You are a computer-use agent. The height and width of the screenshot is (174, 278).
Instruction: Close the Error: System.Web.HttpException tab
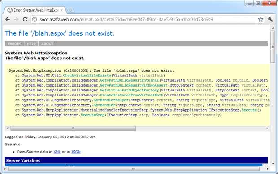point(61,10)
